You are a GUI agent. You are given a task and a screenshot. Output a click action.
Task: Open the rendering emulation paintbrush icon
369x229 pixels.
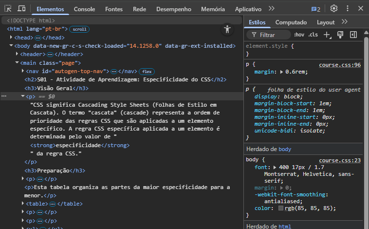(340, 35)
